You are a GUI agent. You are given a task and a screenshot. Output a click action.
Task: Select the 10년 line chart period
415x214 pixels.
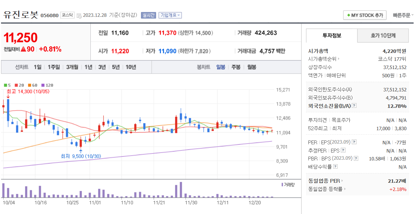[131, 67]
